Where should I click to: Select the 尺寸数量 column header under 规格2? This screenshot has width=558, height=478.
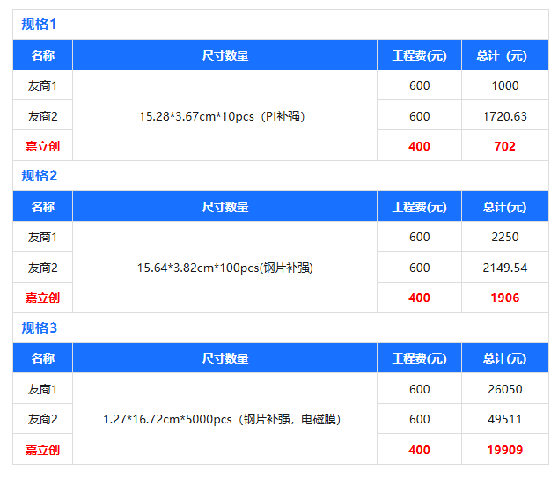[225, 207]
